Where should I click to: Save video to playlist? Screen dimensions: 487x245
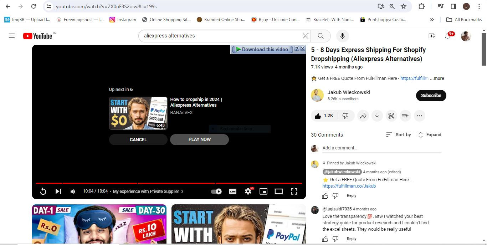coord(405,116)
